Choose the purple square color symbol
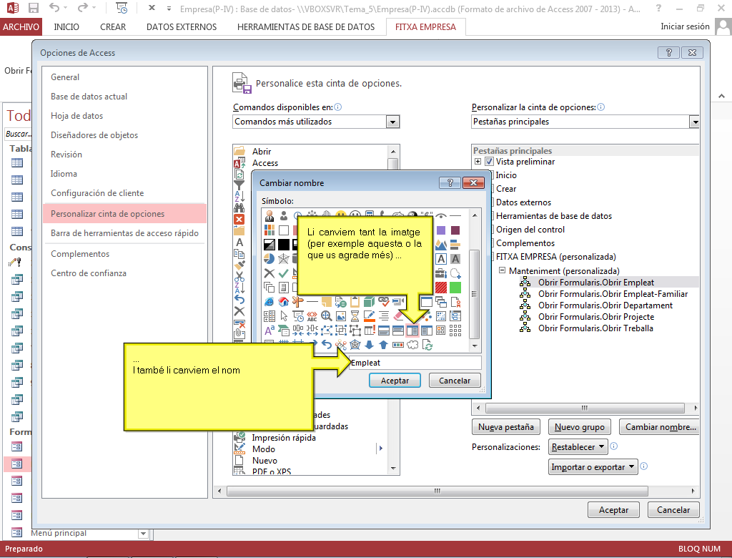This screenshot has width=732, height=558. 440,230
